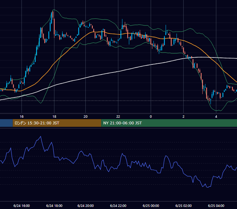Click the 6/25 04:00 date label

216,206
